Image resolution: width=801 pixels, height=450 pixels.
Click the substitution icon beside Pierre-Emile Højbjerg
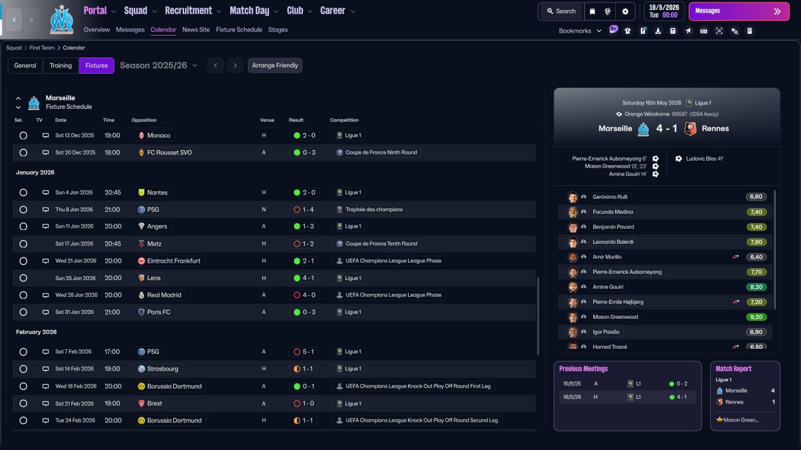click(736, 302)
